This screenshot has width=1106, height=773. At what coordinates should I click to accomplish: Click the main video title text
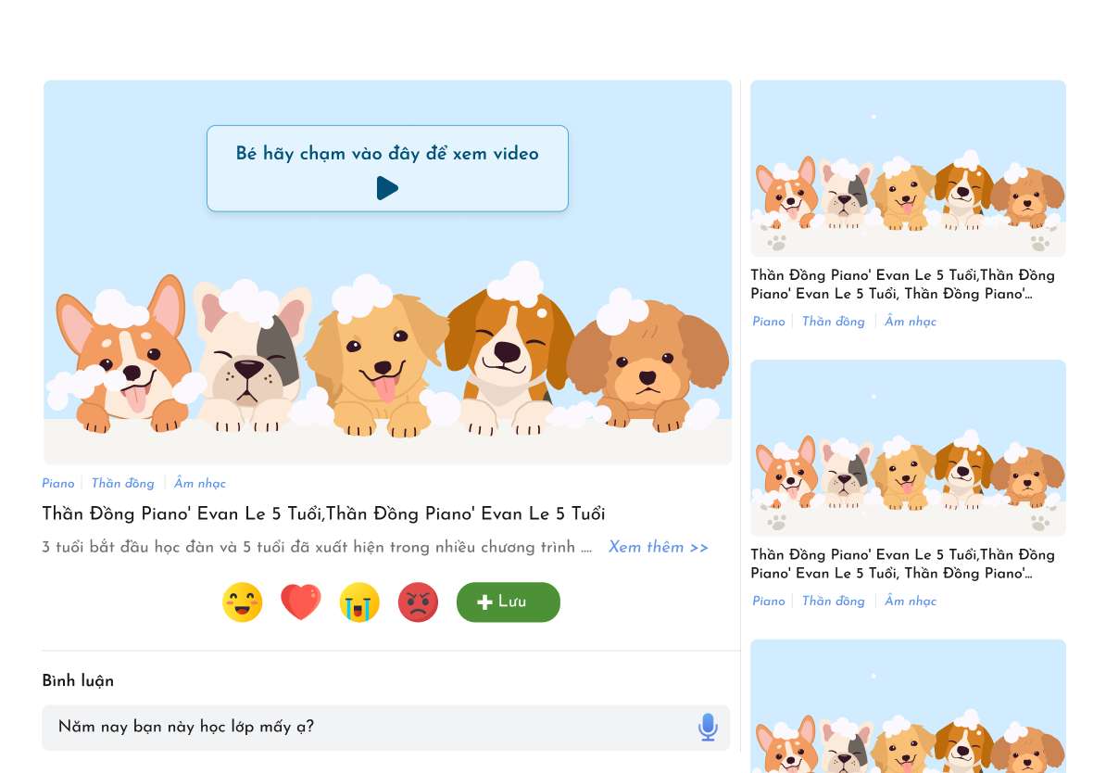point(323,514)
